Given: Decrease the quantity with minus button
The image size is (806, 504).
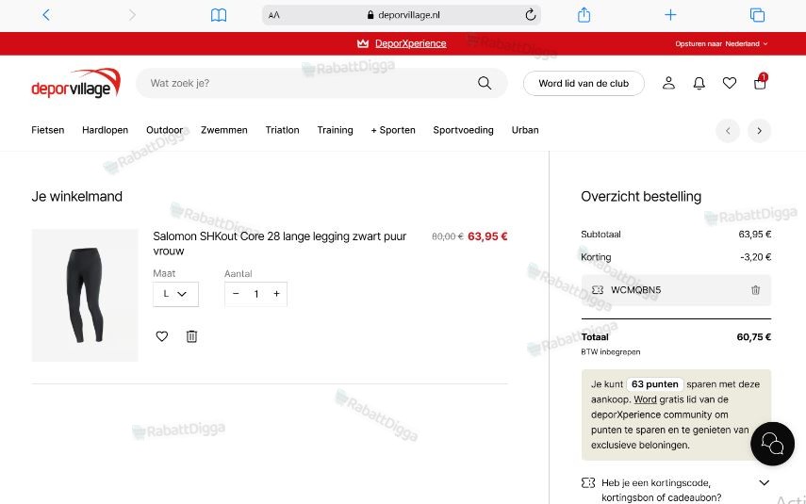Looking at the screenshot, I should pos(236,294).
